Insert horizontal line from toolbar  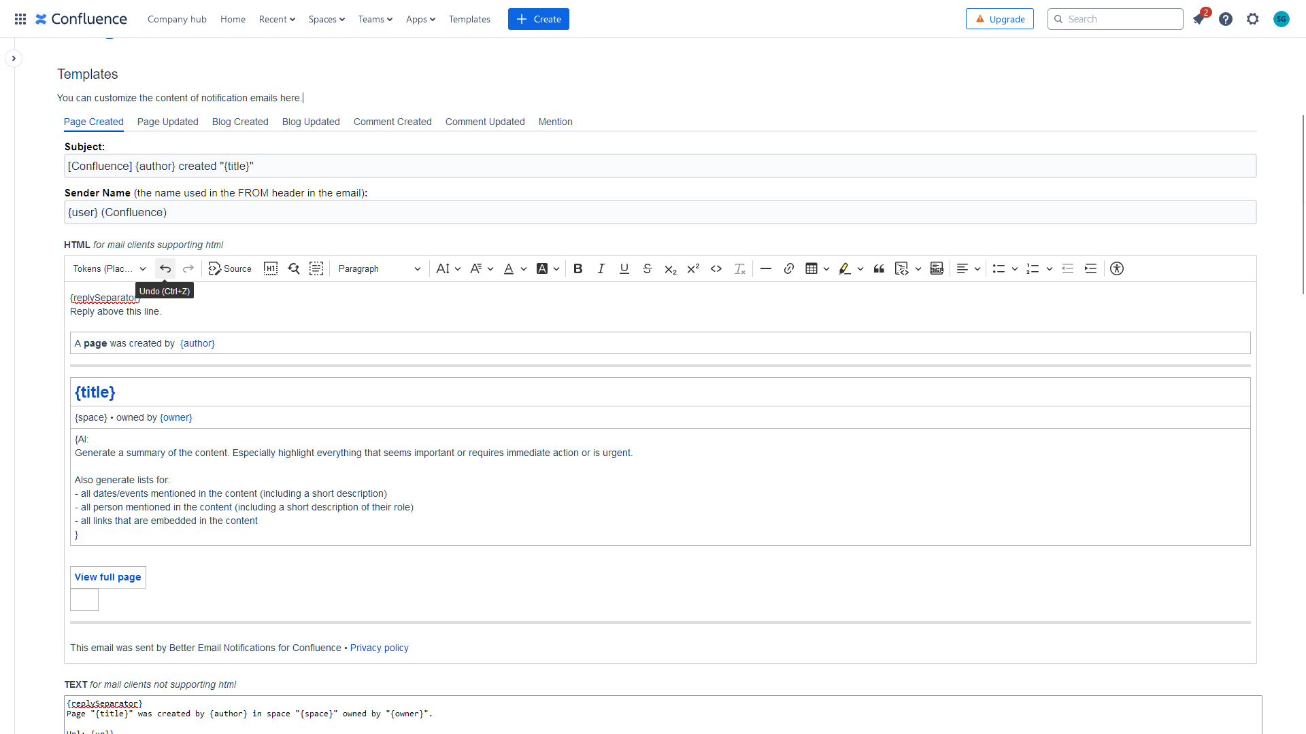[766, 268]
